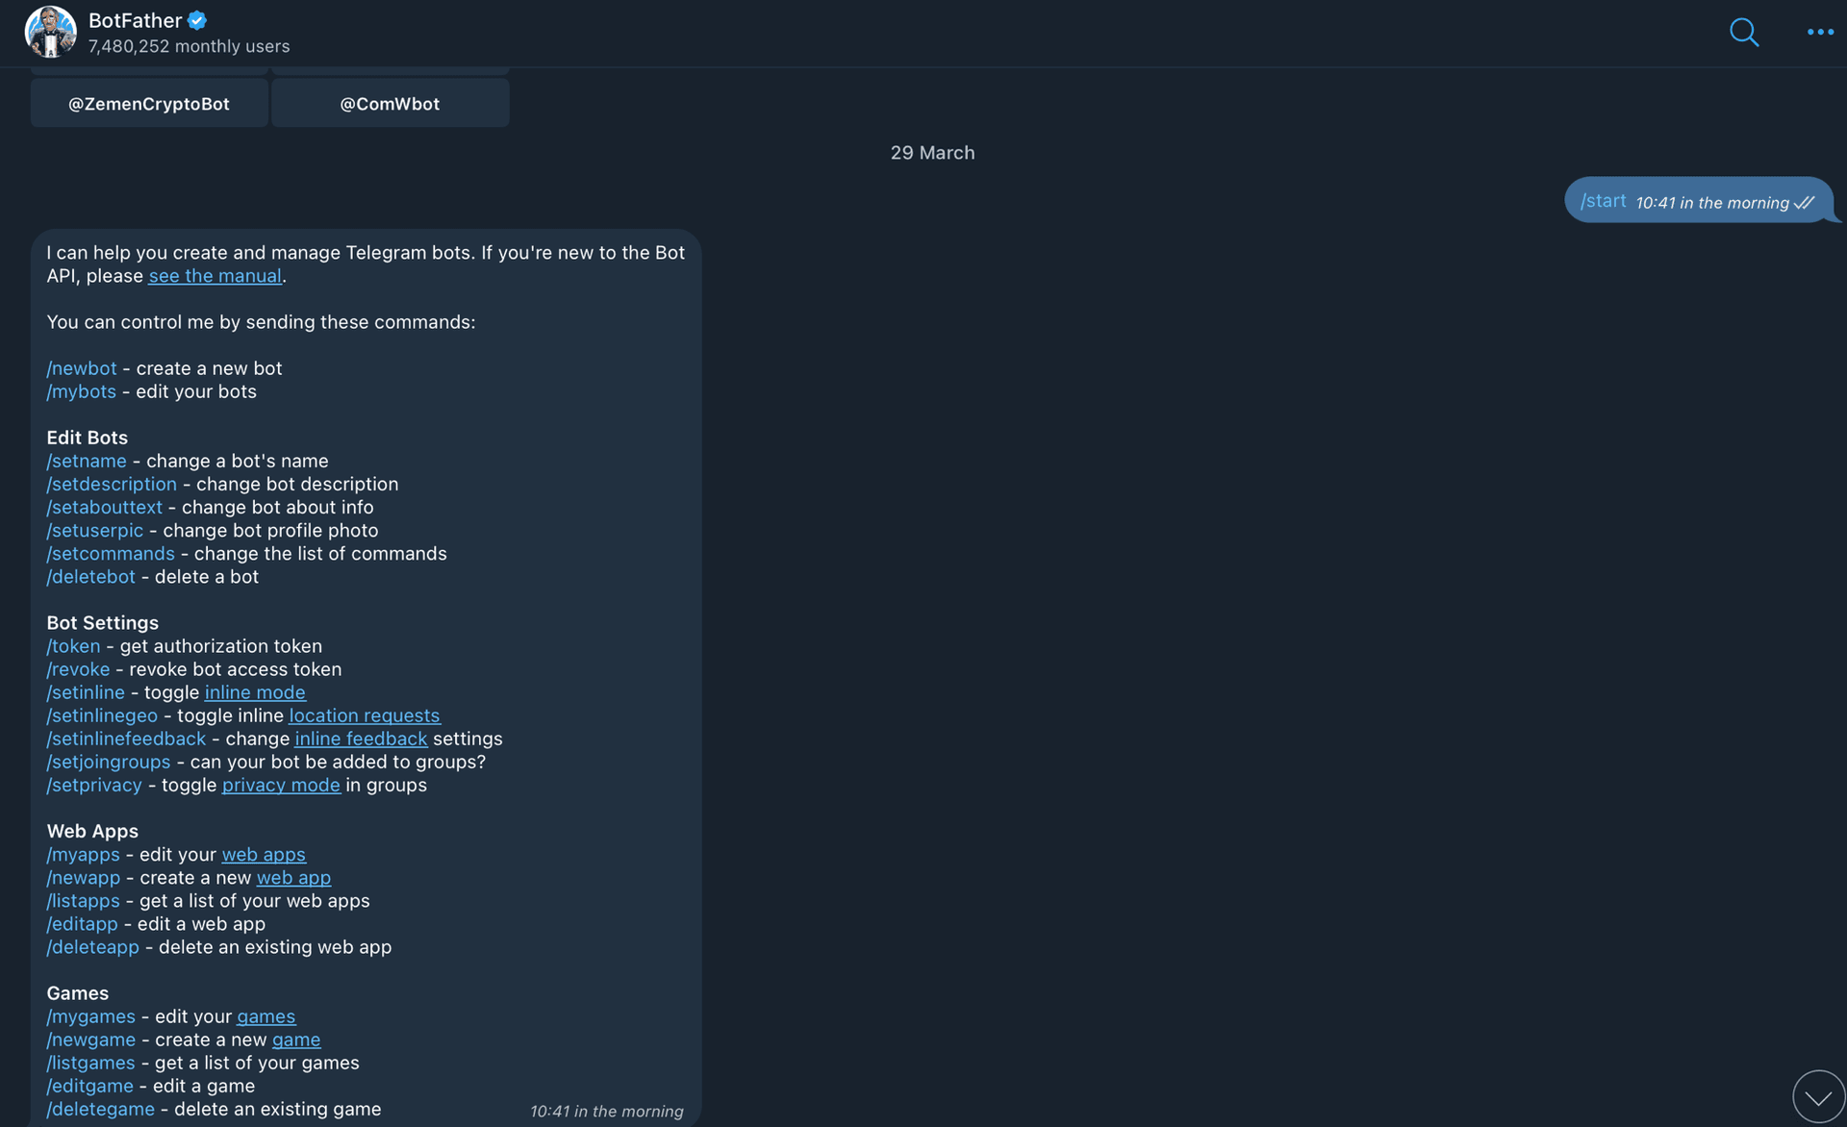Open the chat search magnifier icon
The height and width of the screenshot is (1127, 1847).
[1743, 33]
